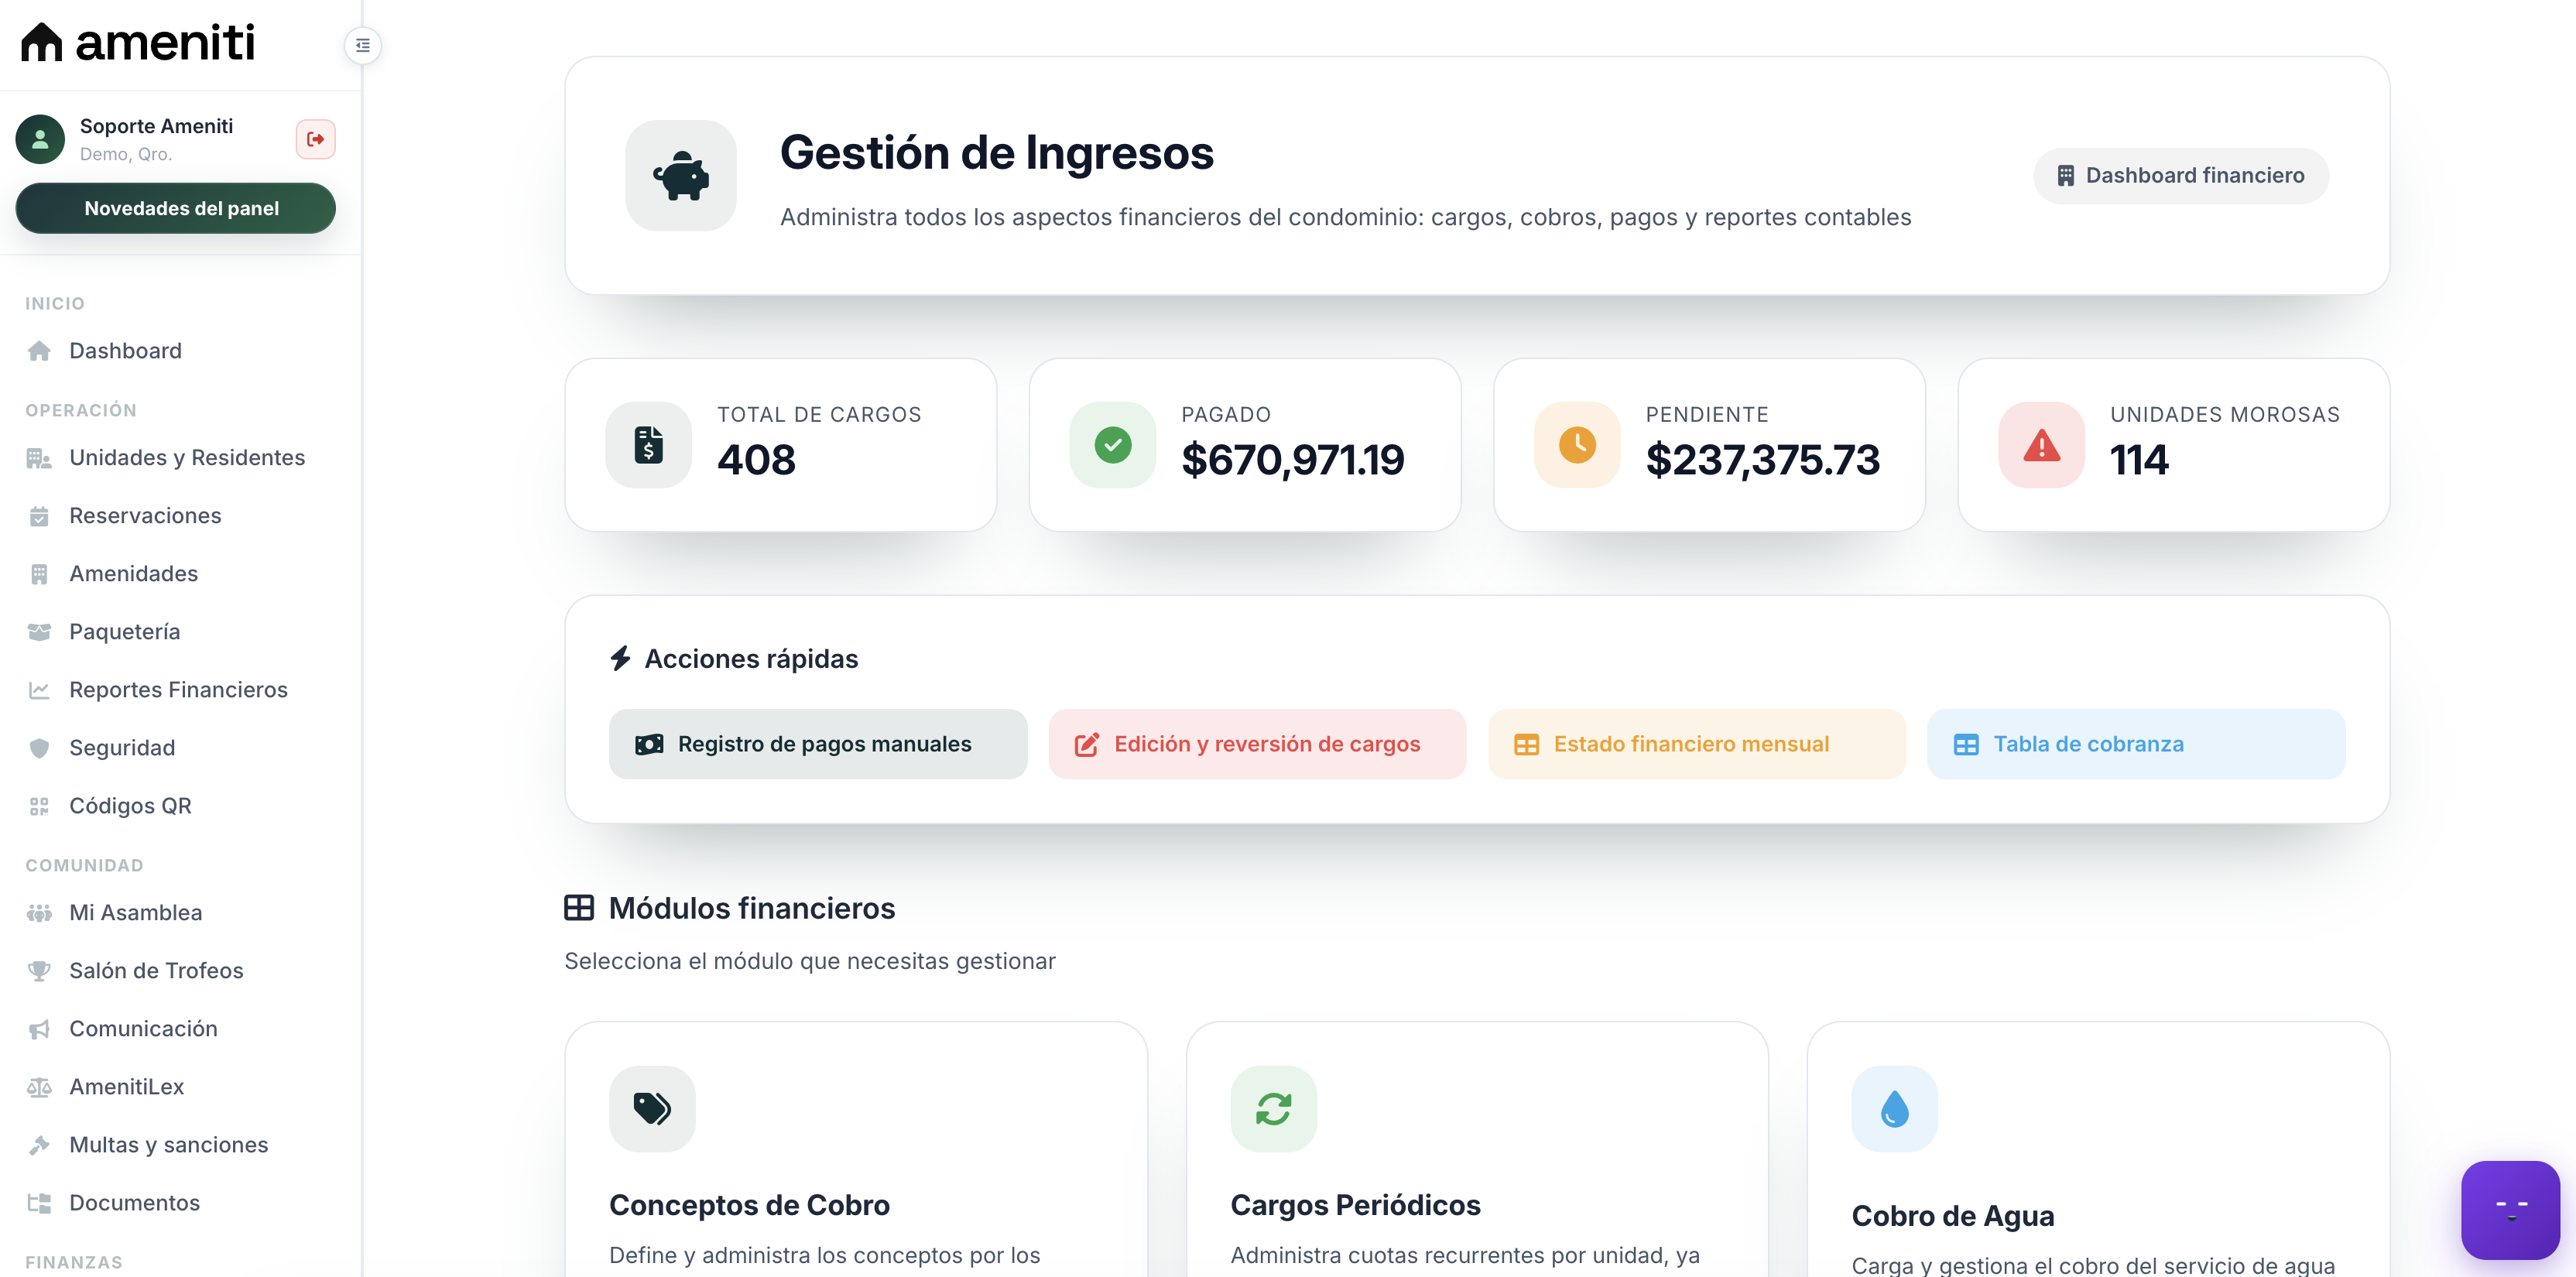
Task: Open Edición y reversión de cargos
Action: (x=1257, y=744)
